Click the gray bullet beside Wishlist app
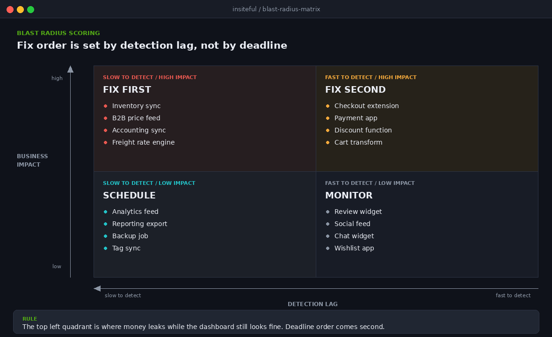552x337 pixels. pyautogui.click(x=328, y=248)
